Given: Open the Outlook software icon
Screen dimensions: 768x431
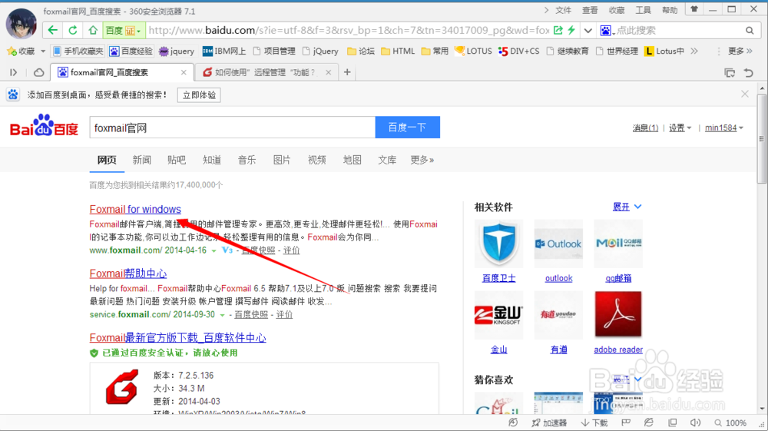Looking at the screenshot, I should pos(558,244).
